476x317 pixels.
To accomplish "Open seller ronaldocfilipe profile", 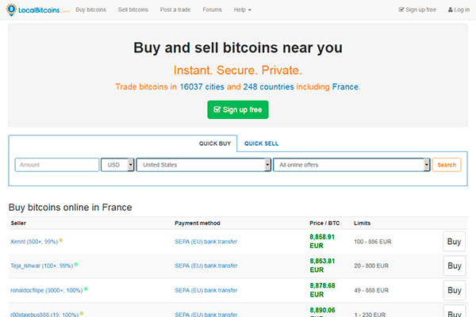I will 47,290.
